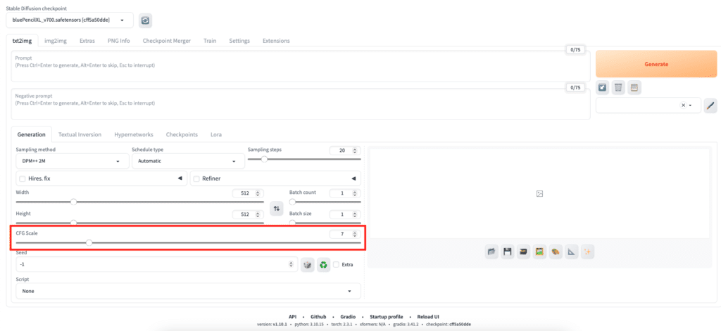Click the green recycle seed icon
The width and height of the screenshot is (721, 331).
point(323,265)
